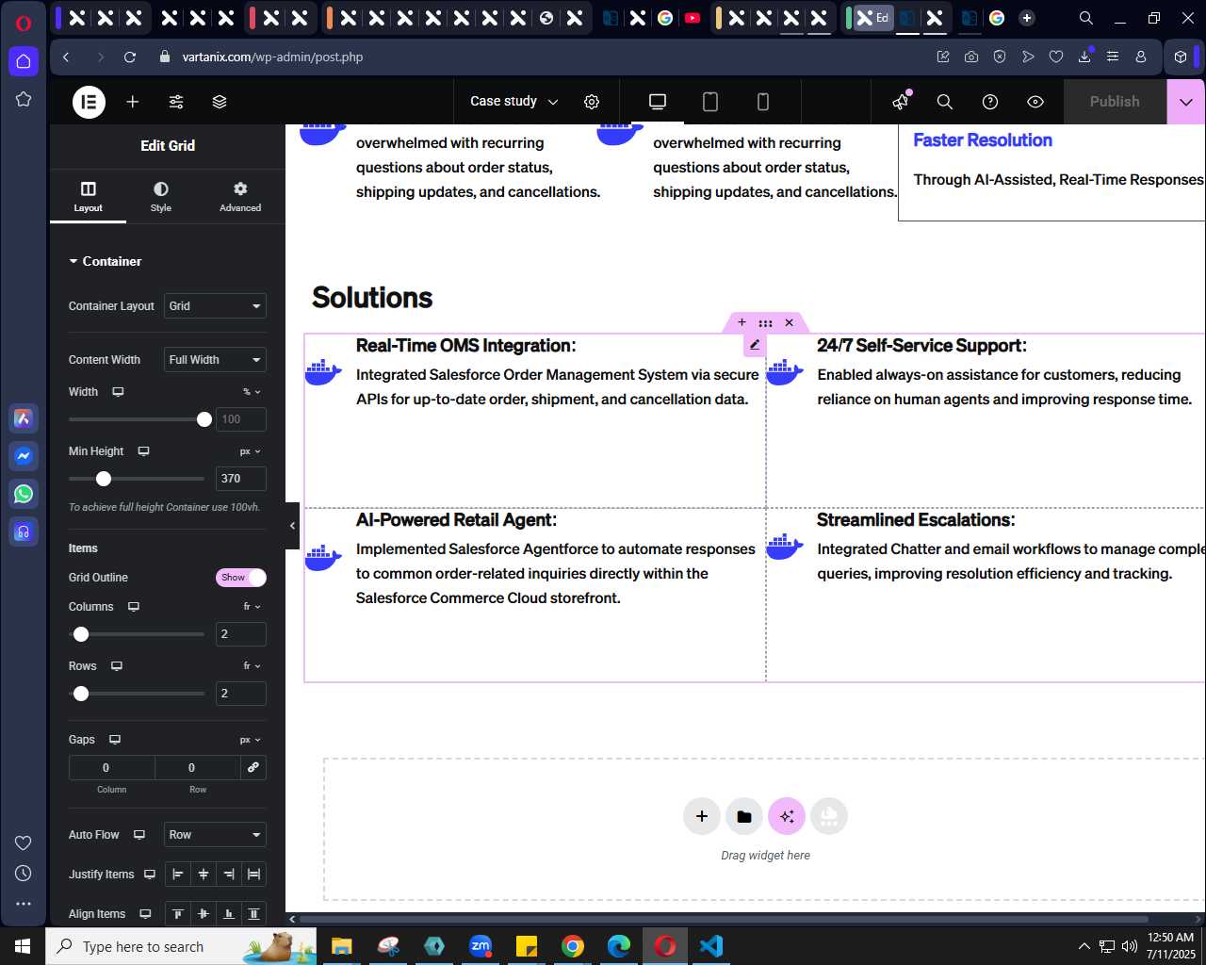Change the Min Height unit selector (px)
Image resolution: width=1206 pixels, height=965 pixels.
250,451
